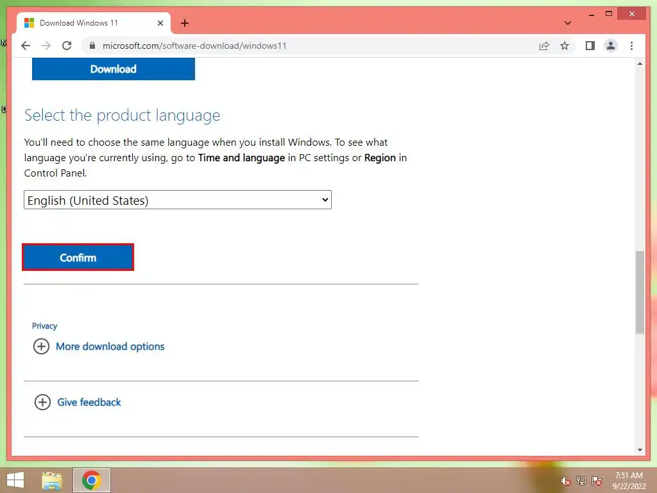The height and width of the screenshot is (493, 657).
Task: Click the scrollbar up arrow
Action: [x=640, y=64]
